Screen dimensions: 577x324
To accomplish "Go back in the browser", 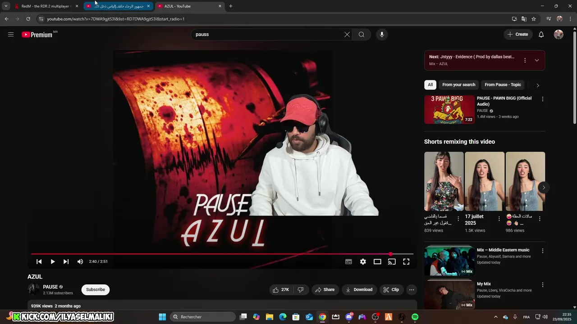I will point(6,19).
